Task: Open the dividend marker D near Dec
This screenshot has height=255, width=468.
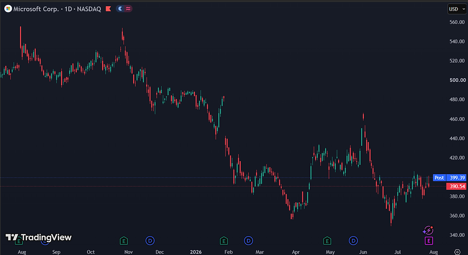Action: [x=150, y=241]
